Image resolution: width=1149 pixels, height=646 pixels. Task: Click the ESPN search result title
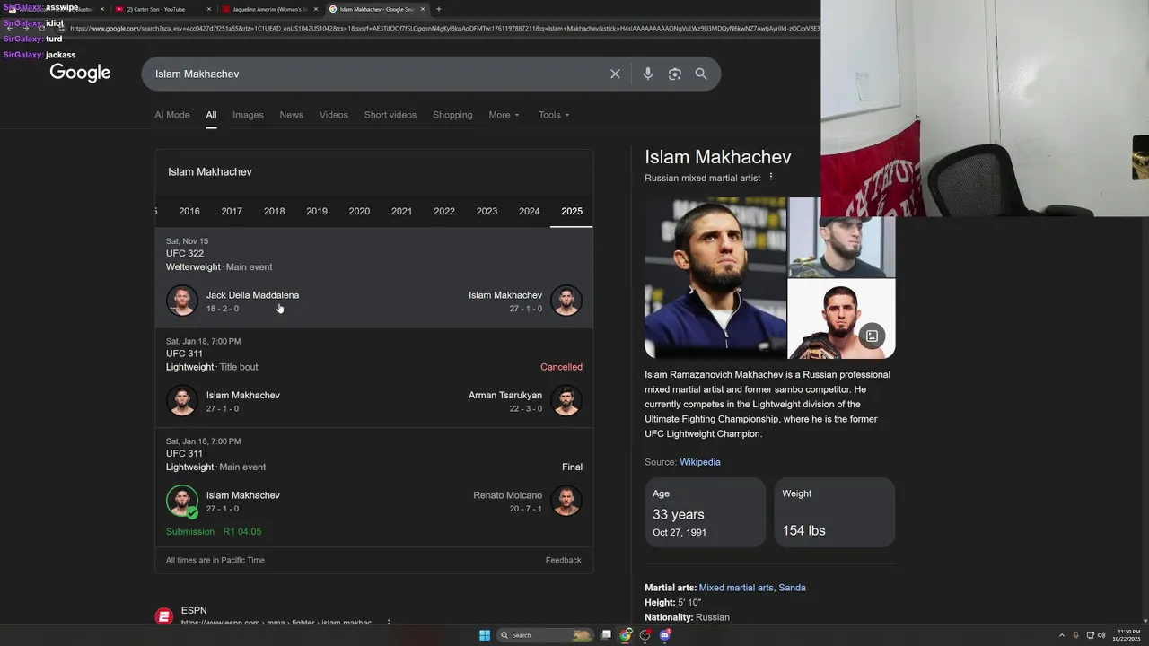coord(194,610)
